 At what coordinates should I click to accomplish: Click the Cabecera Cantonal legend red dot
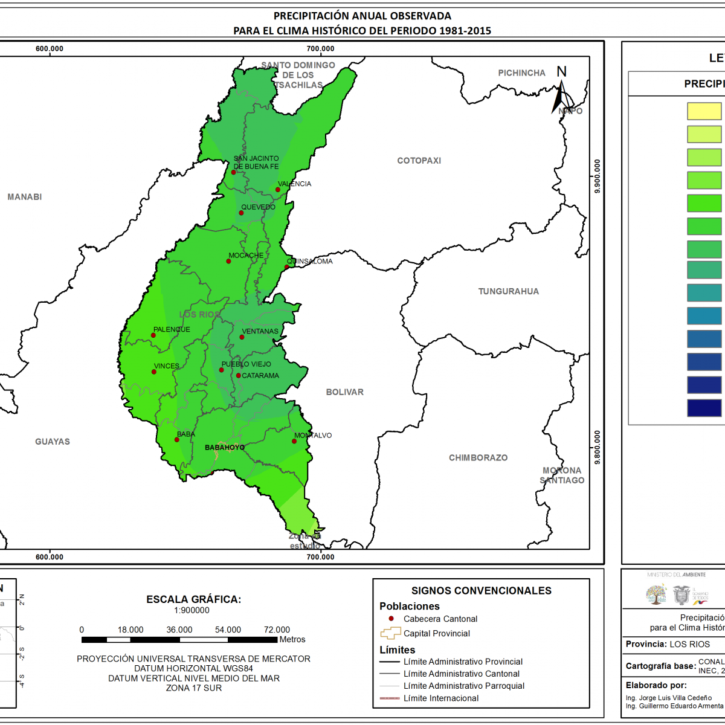pos(391,619)
